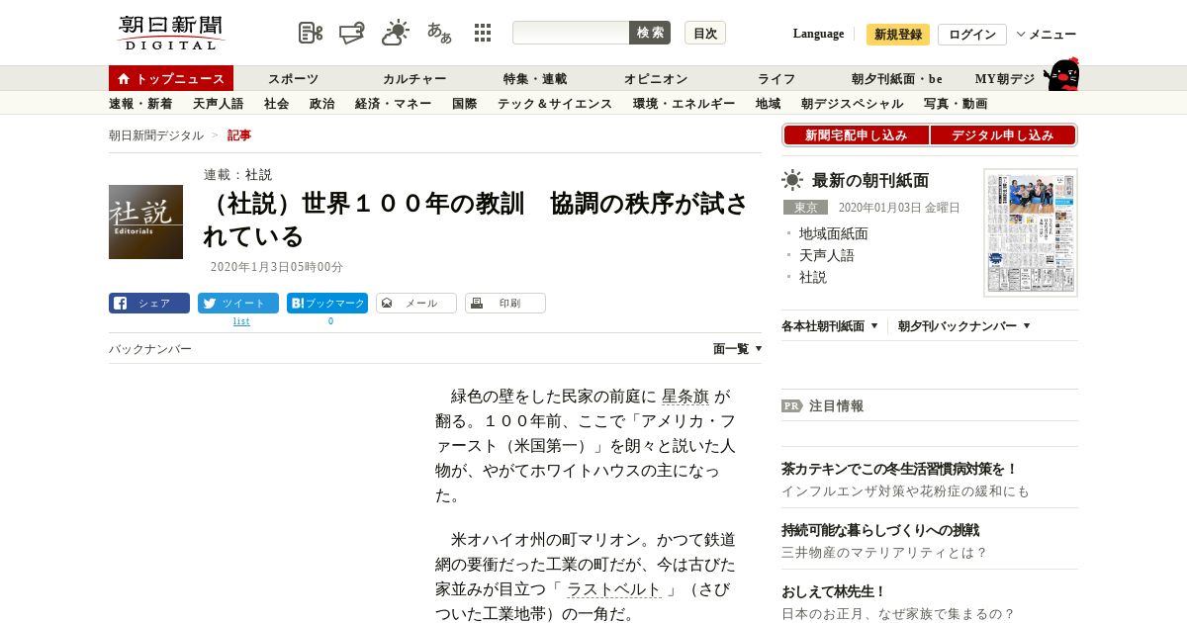The height and width of the screenshot is (623, 1187).
Task: Open 茶カテキン PR article link
Action: click(x=900, y=469)
